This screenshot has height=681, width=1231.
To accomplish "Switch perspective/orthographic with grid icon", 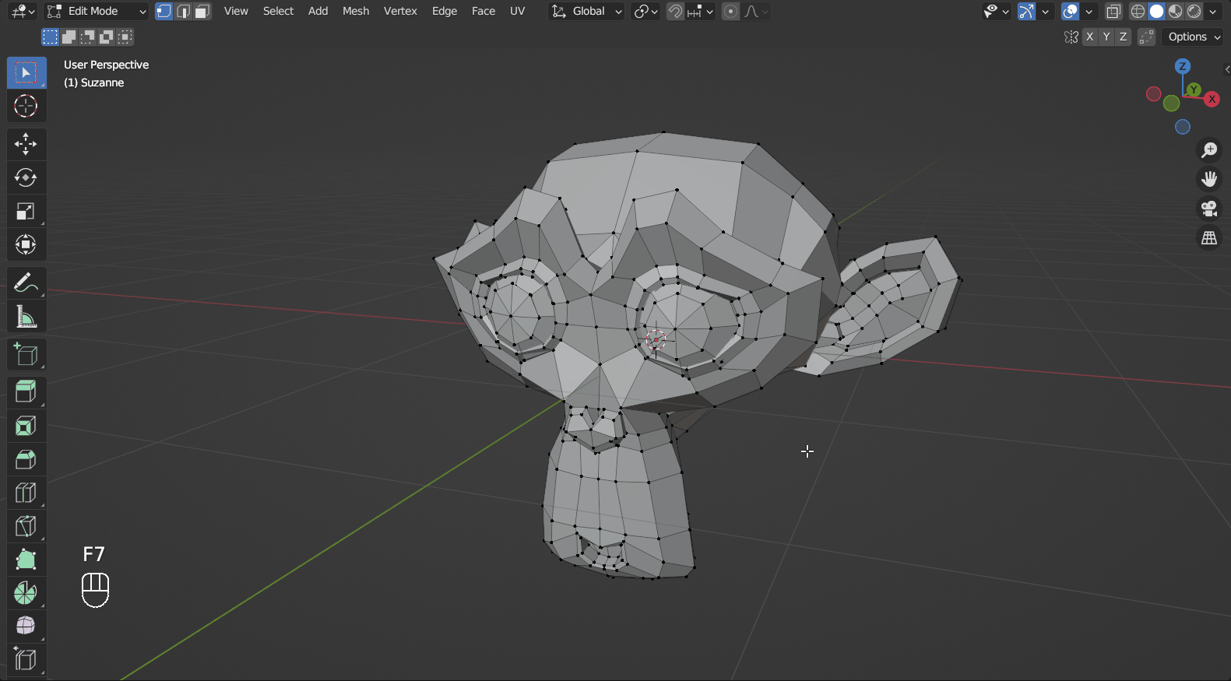I will click(1209, 238).
